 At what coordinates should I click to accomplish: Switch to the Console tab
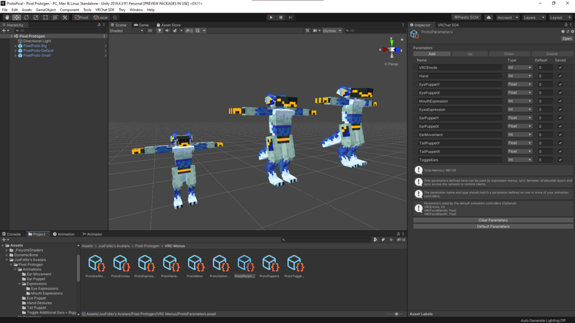coord(11,234)
